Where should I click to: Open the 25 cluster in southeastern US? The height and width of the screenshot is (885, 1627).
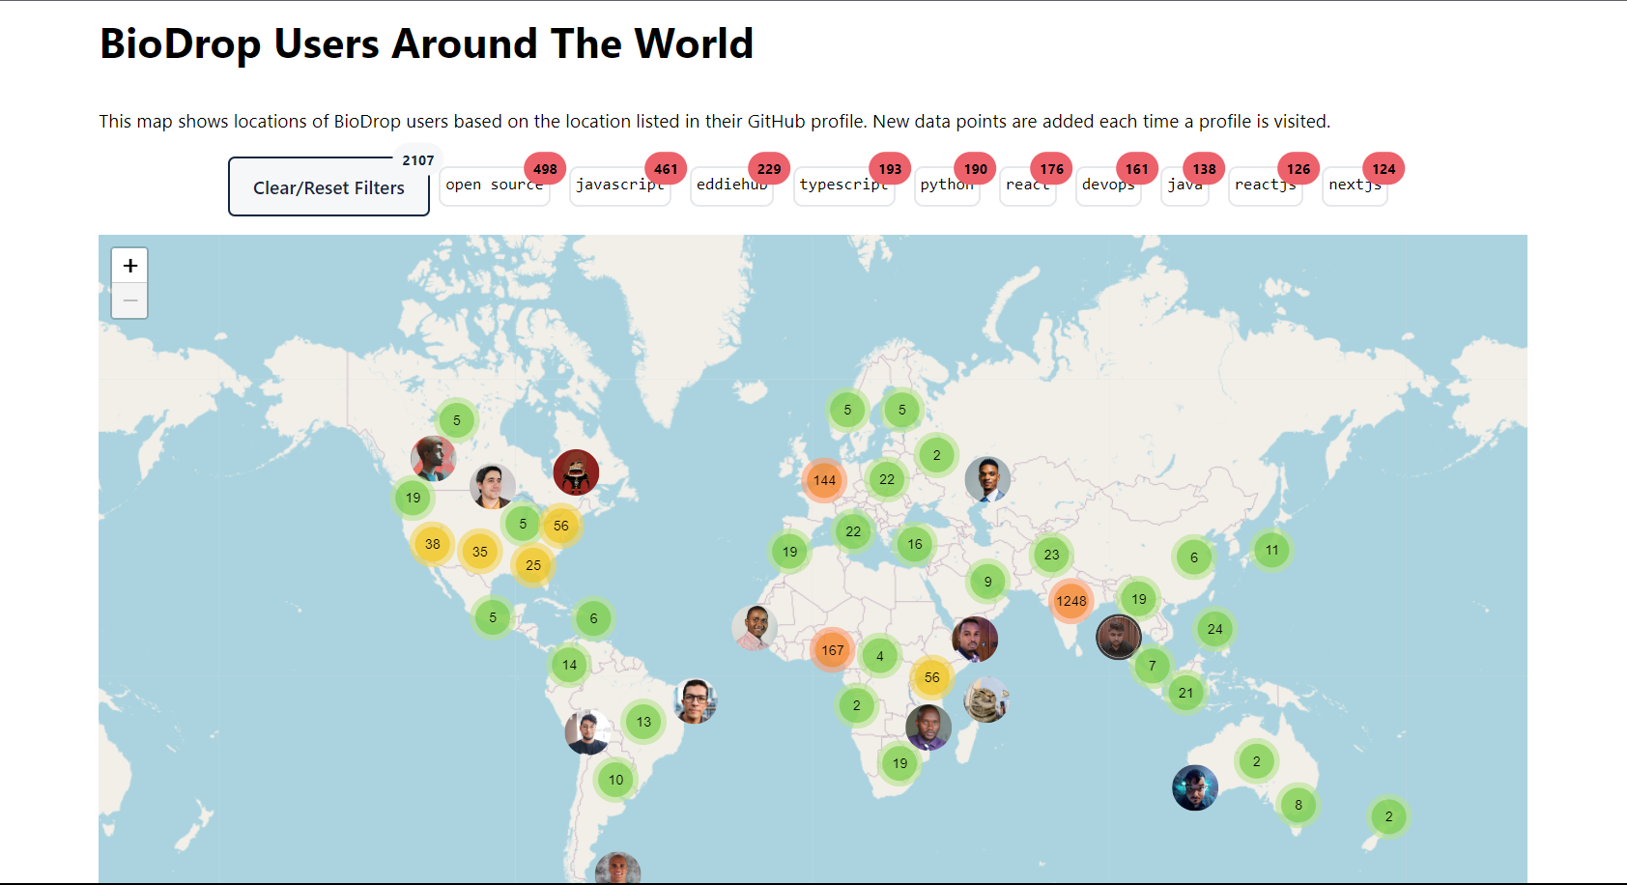pos(533,565)
